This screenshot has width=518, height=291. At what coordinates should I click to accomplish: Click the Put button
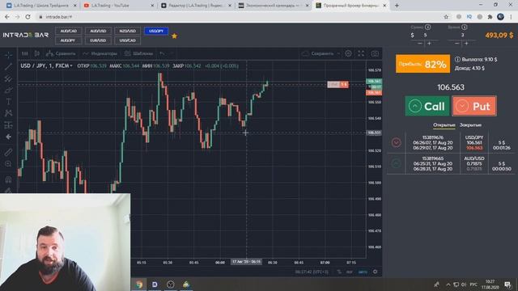point(474,106)
